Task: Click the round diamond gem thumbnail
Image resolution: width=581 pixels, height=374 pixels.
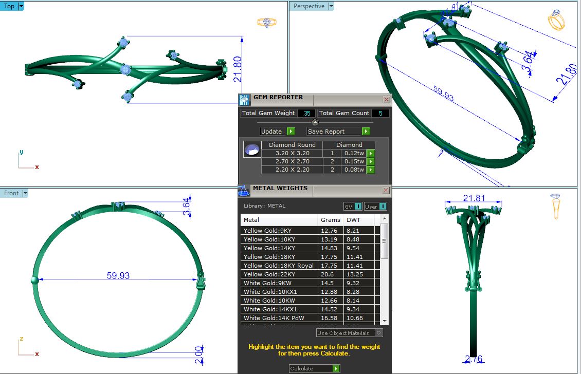Action: (x=251, y=150)
